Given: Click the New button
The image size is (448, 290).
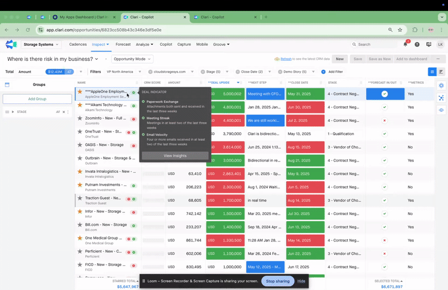Looking at the screenshot, I should (x=340, y=59).
